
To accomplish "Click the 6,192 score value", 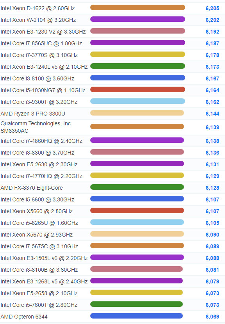I will click(x=212, y=32).
